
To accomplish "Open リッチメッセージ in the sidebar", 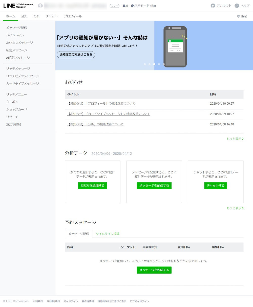I will point(18,68).
